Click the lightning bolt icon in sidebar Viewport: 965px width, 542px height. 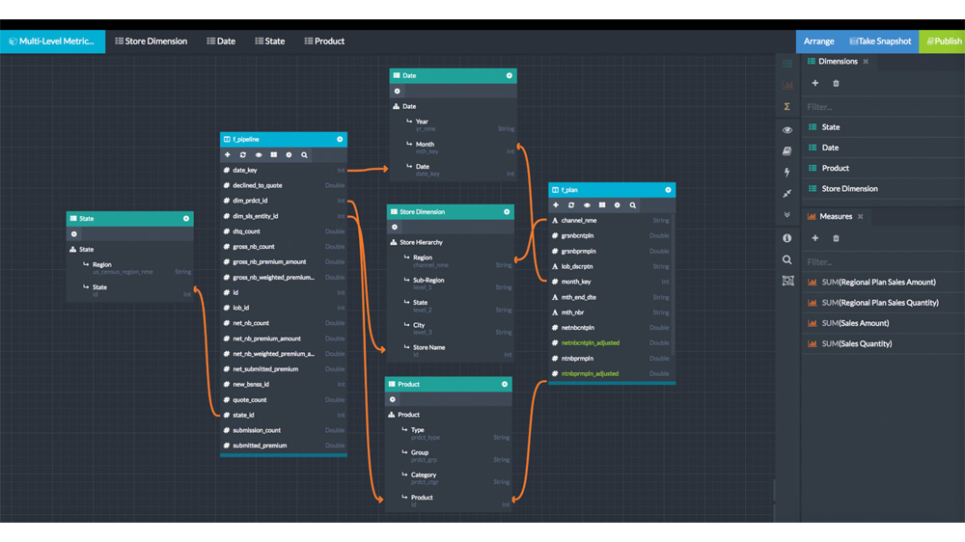787,173
